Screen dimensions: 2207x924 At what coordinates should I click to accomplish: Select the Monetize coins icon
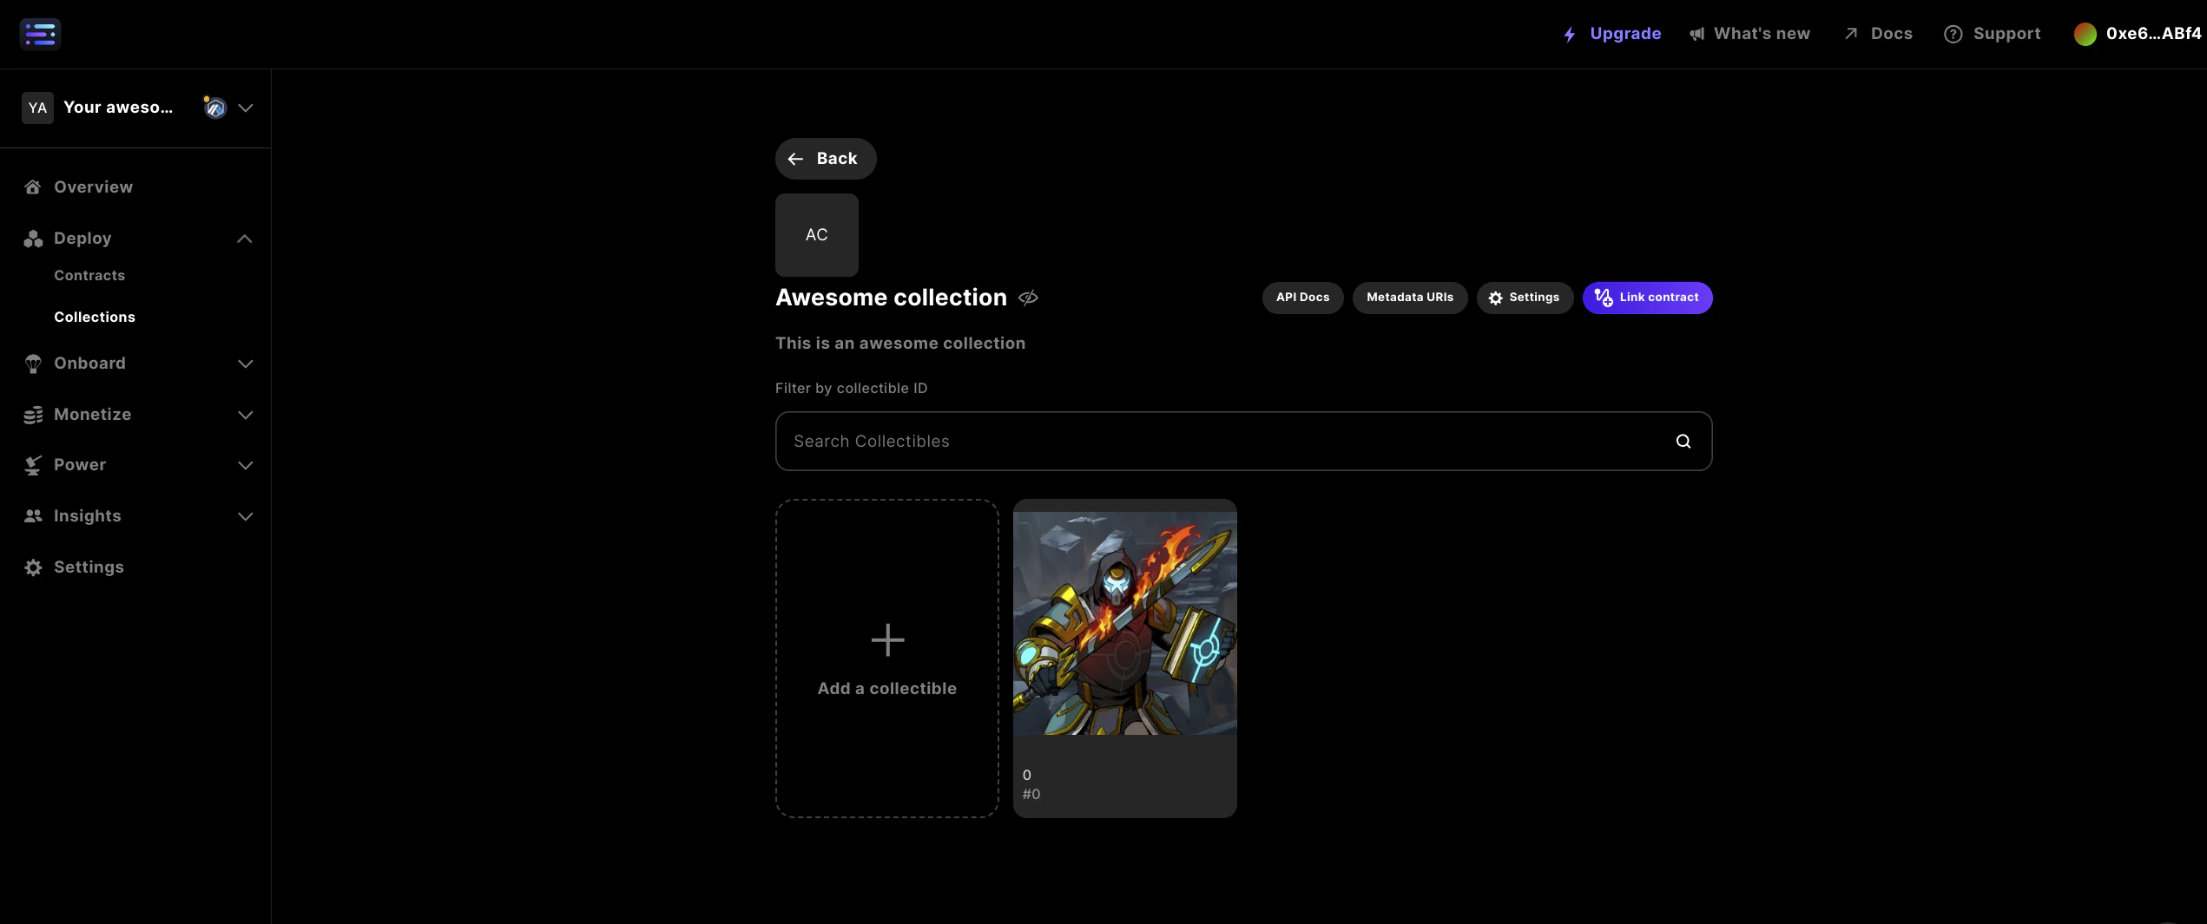(x=32, y=415)
